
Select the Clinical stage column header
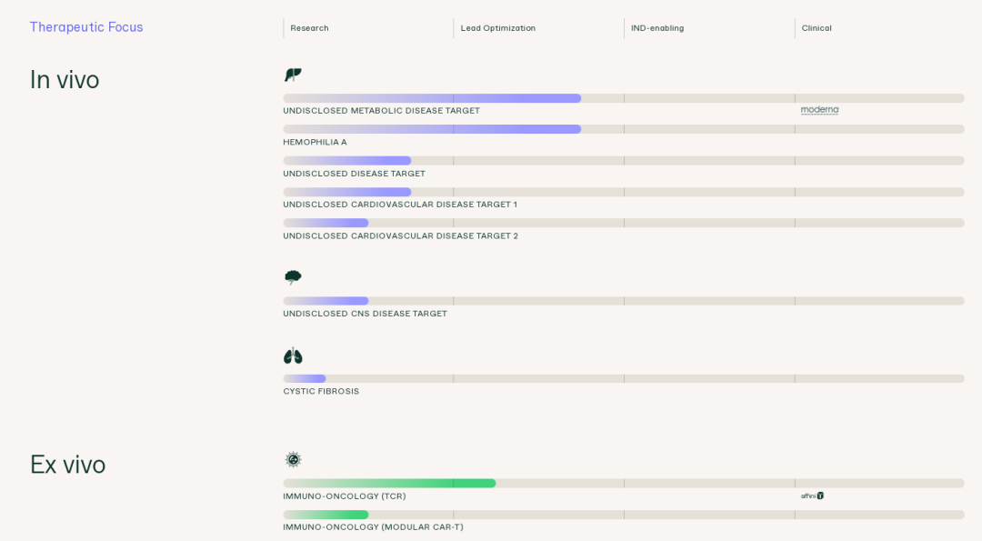click(817, 28)
